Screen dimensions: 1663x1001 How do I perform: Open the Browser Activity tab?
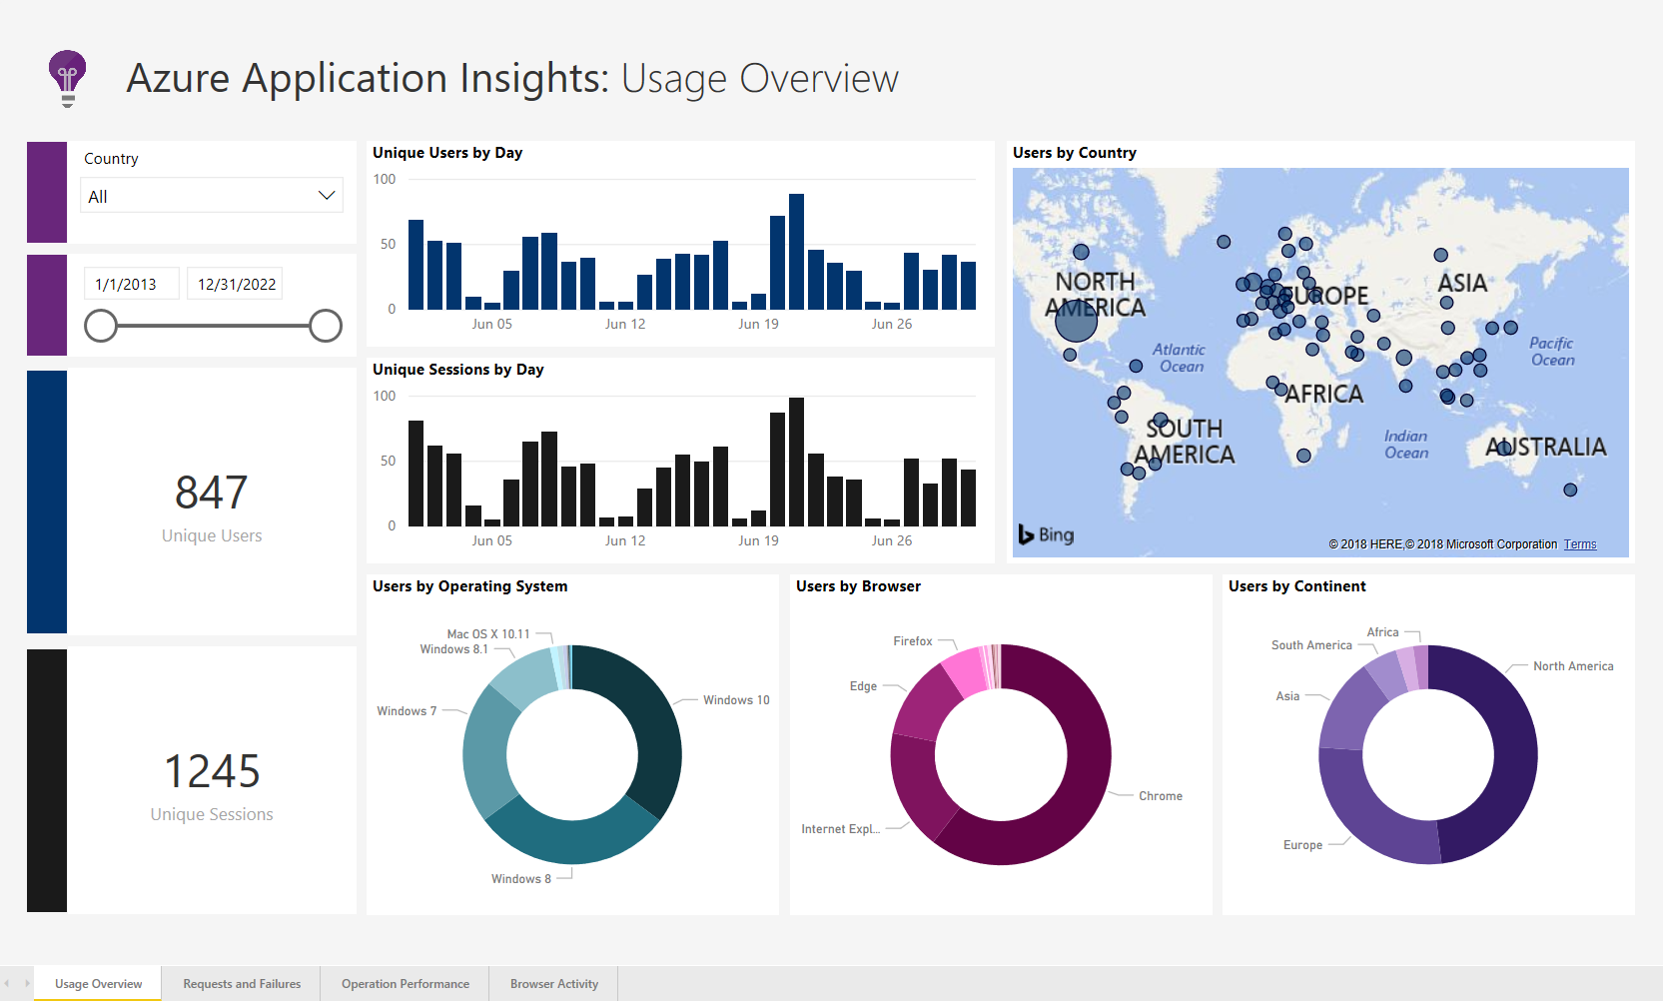(x=554, y=984)
